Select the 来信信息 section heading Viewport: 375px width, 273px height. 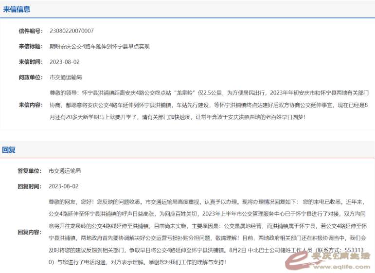[x=17, y=9]
